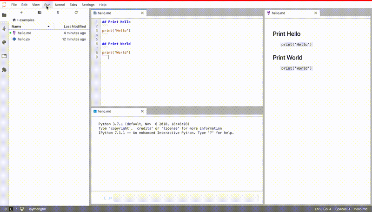
Task: Click the Print World heading in preview
Action: (x=287, y=58)
